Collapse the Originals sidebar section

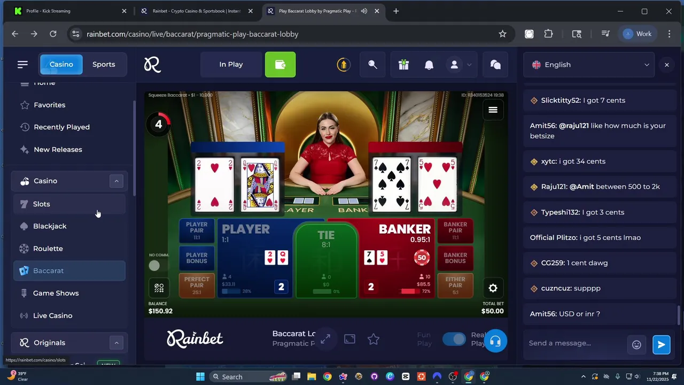(116, 343)
